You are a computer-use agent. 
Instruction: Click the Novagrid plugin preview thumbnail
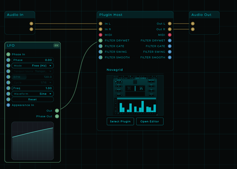click(135, 95)
